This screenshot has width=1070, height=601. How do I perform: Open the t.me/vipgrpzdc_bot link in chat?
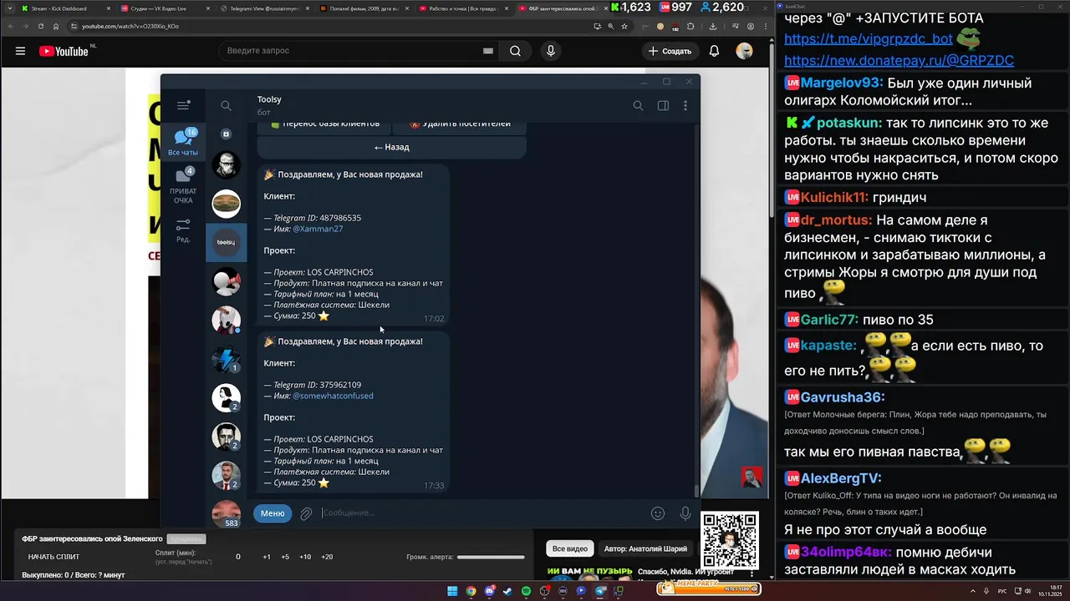869,39
